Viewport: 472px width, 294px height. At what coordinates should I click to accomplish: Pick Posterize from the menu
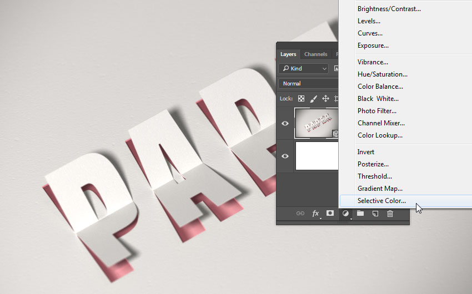(x=373, y=164)
